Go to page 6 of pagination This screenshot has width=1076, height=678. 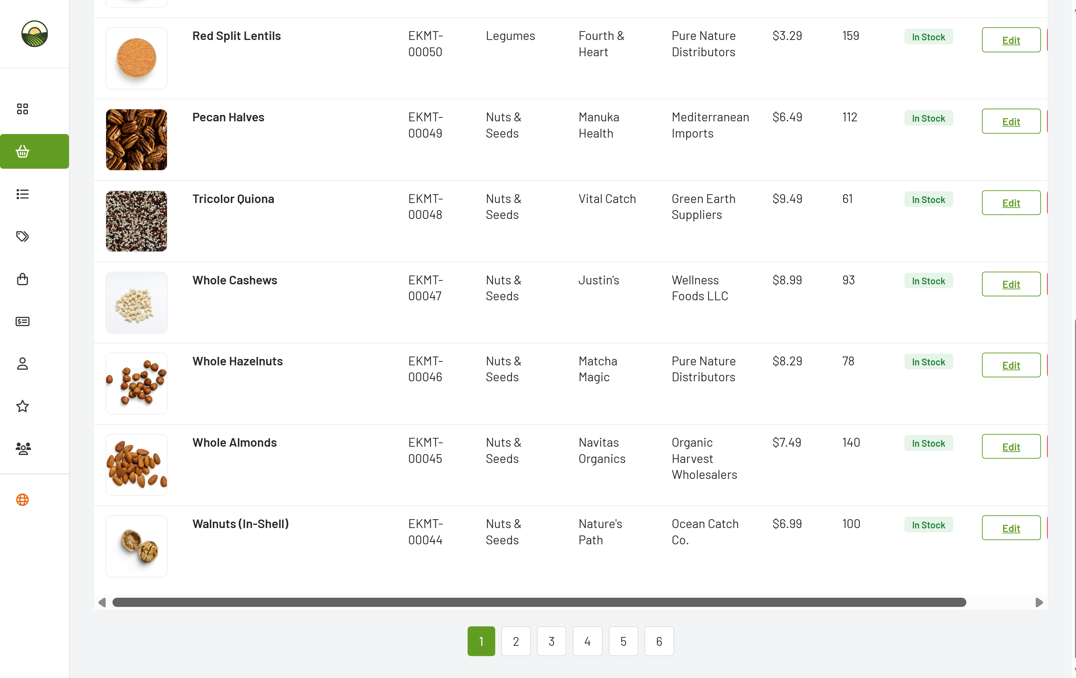click(x=659, y=641)
